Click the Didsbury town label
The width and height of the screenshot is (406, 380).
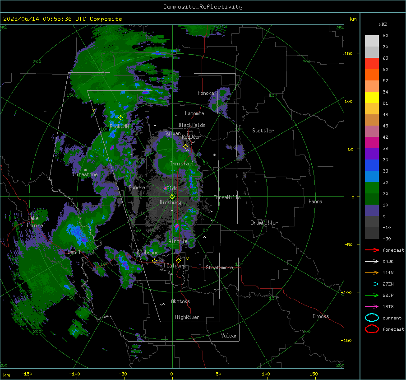point(170,202)
